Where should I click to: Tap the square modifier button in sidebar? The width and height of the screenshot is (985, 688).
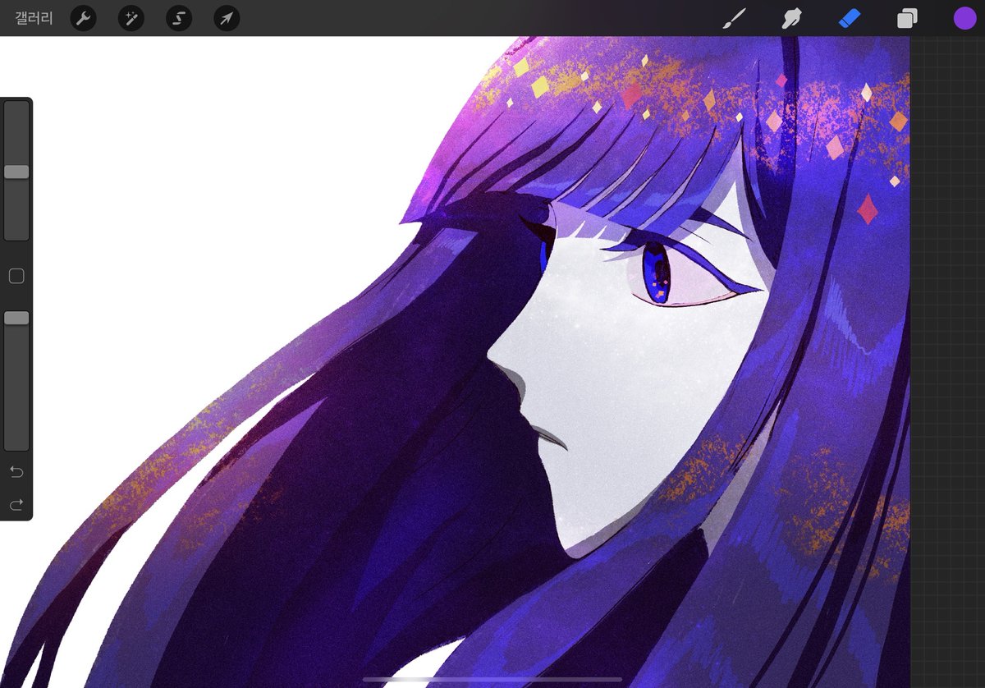pos(16,276)
